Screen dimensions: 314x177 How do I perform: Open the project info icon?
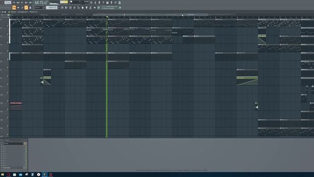[x=116, y=2]
